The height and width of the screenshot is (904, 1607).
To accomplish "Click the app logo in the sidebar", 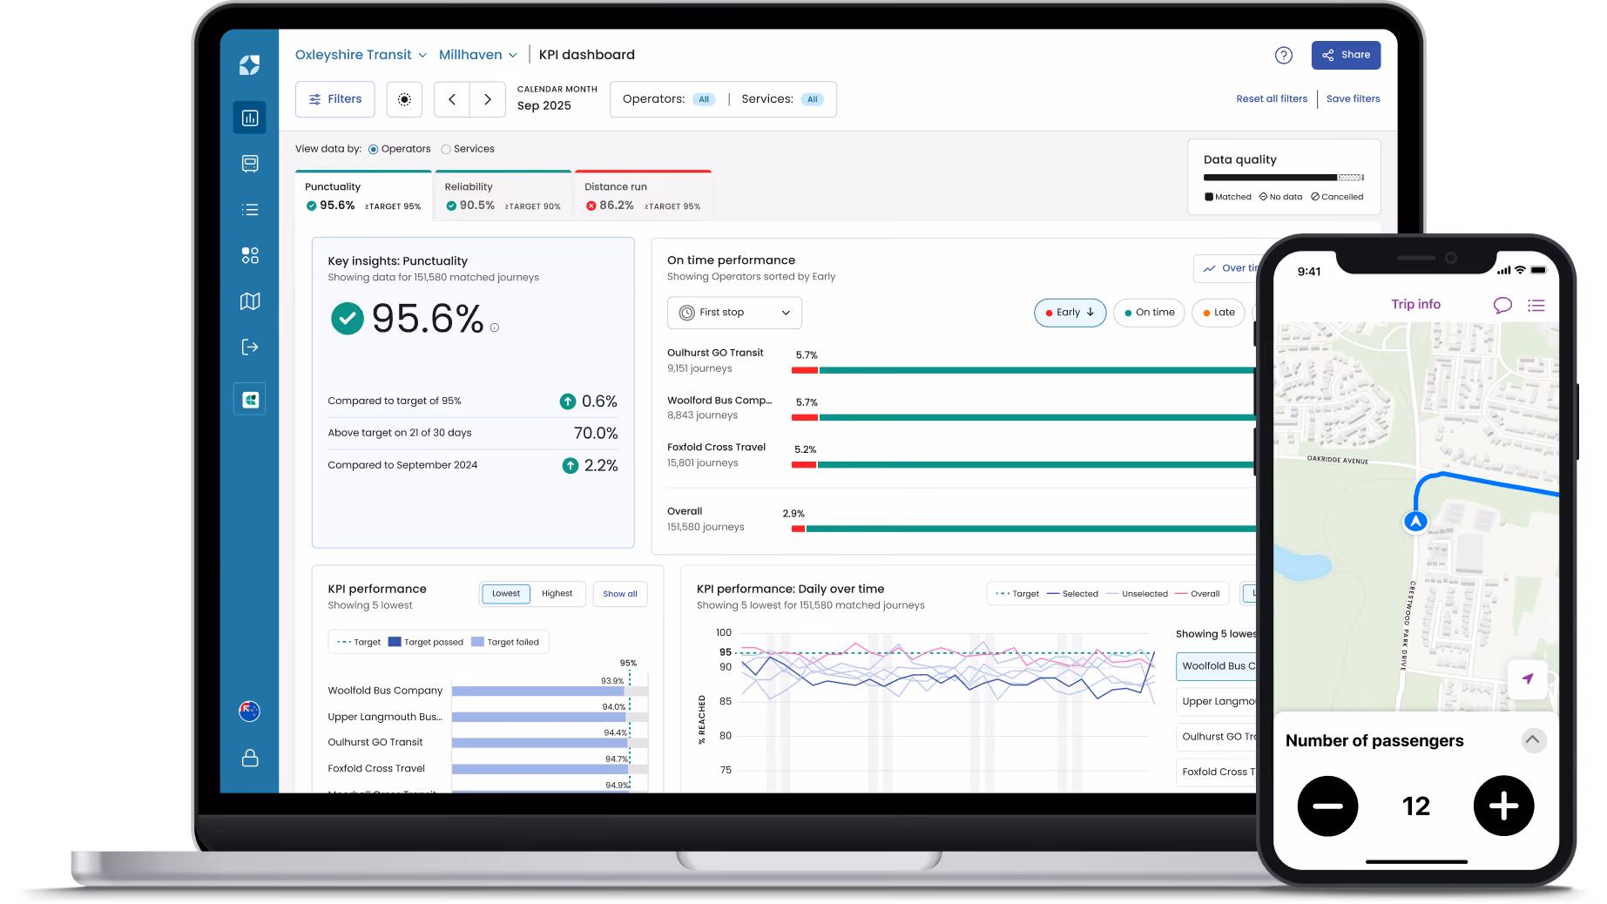I will 250,65.
